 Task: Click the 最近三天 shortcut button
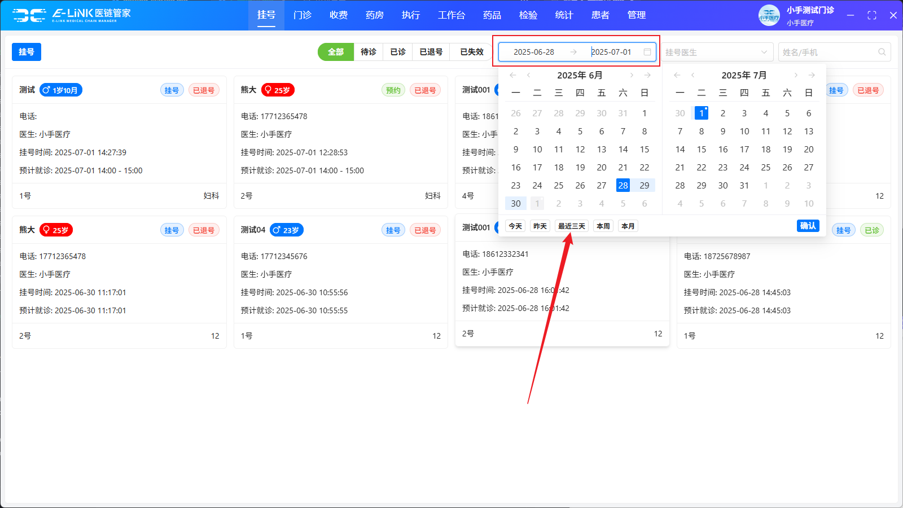click(571, 226)
